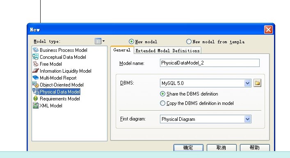Open help with 帮助 button
Screen dimensions: 290x158
[x=255, y=147]
